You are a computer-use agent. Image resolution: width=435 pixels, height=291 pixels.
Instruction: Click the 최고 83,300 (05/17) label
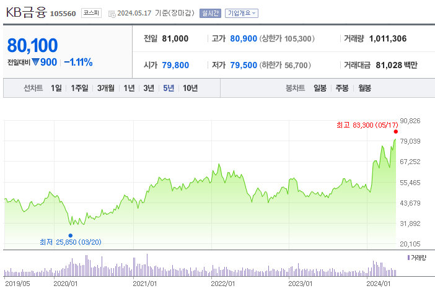tap(367, 125)
